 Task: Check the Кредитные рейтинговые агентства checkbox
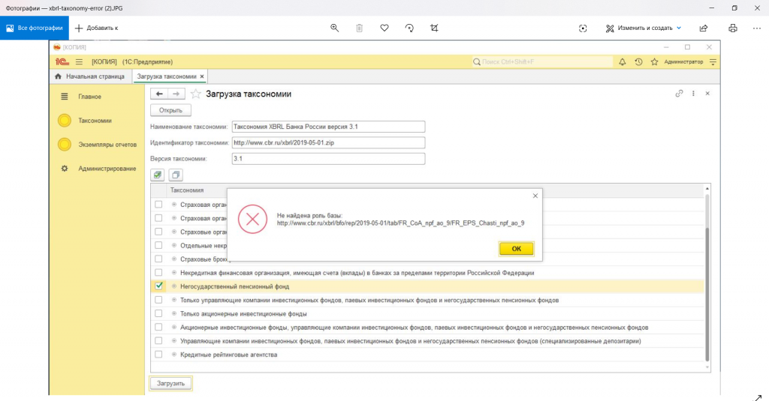[158, 355]
